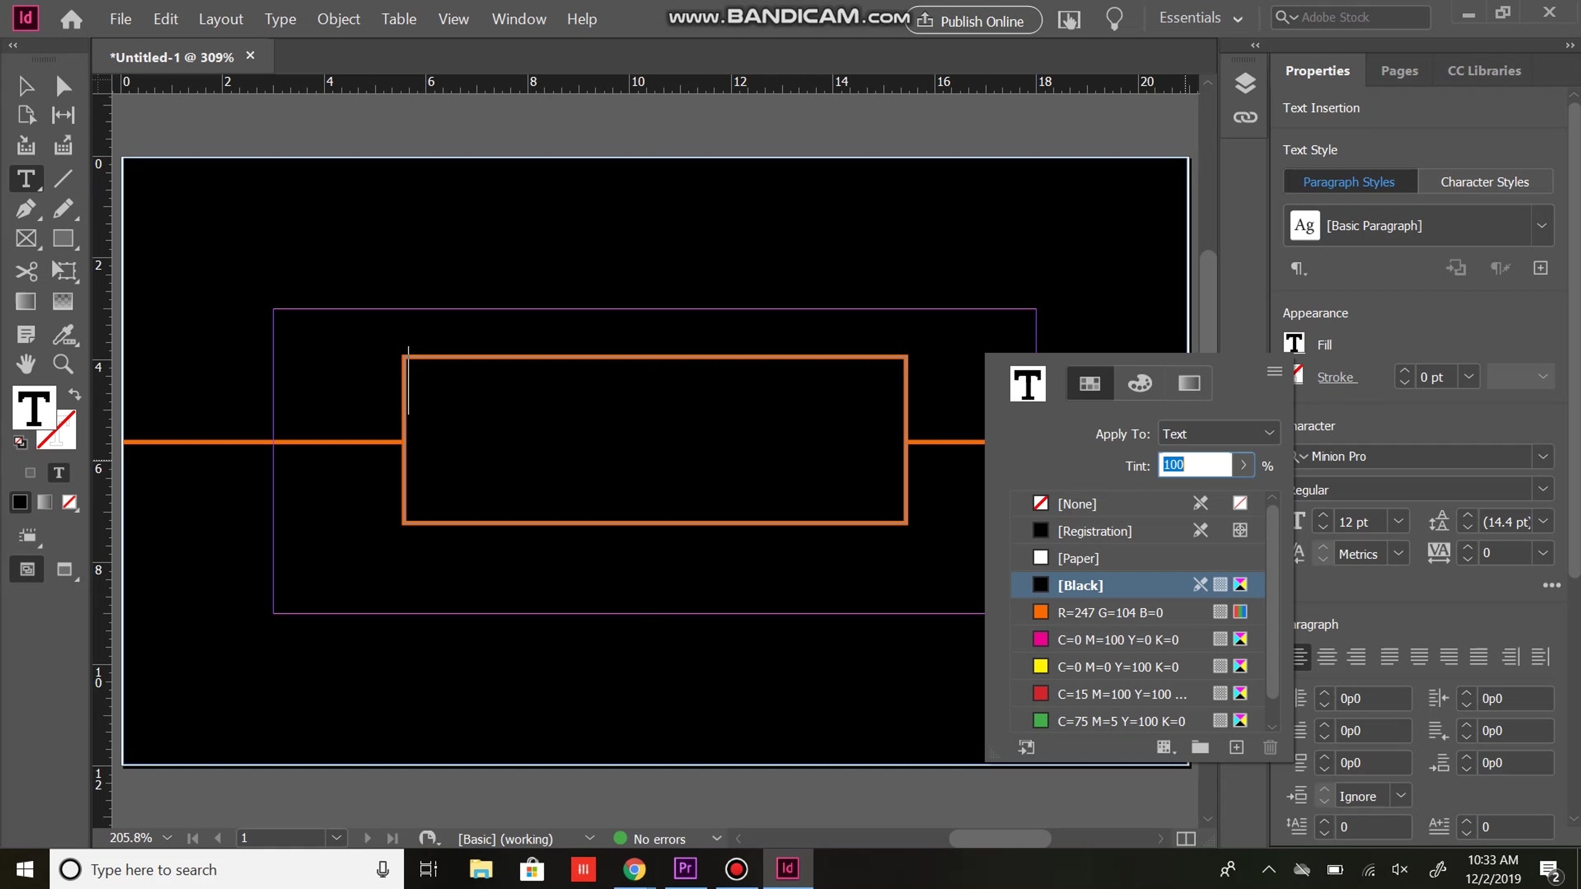This screenshot has width=1581, height=889.
Task: Switch to the color mixer view
Action: [x=1140, y=383]
